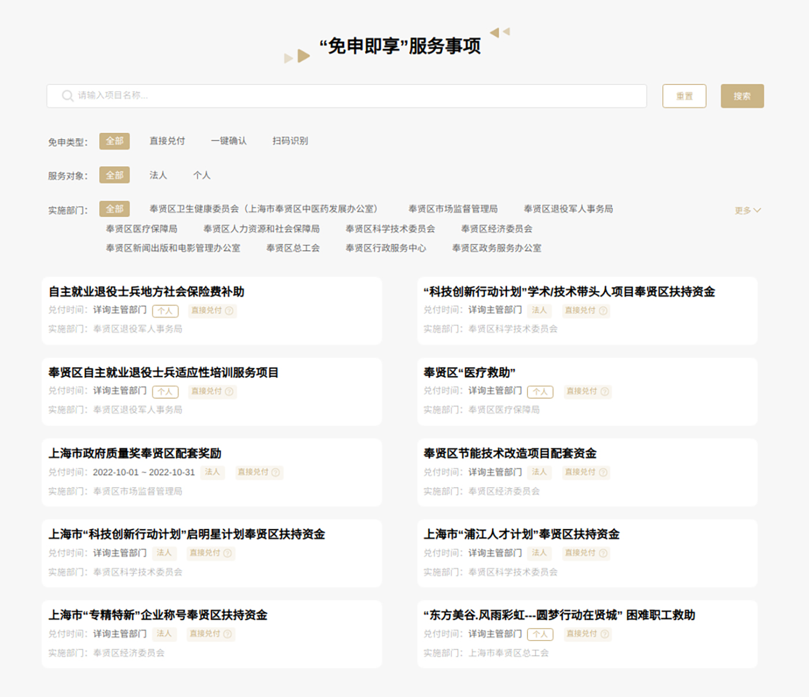Filter by 奉贤区卫生健康委员会 department

pos(264,209)
